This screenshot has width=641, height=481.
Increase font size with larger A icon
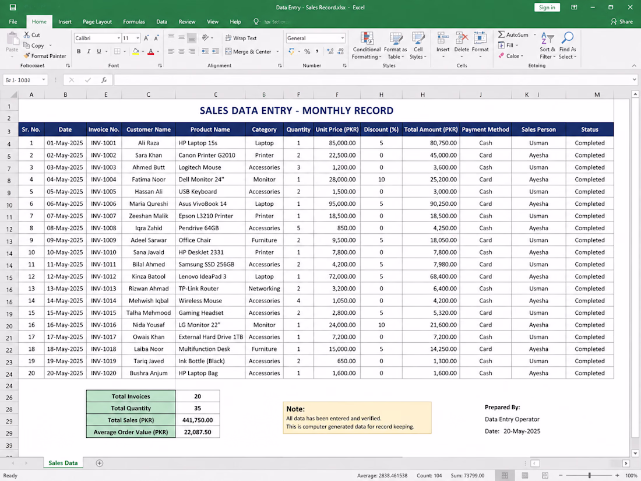pyautogui.click(x=146, y=38)
